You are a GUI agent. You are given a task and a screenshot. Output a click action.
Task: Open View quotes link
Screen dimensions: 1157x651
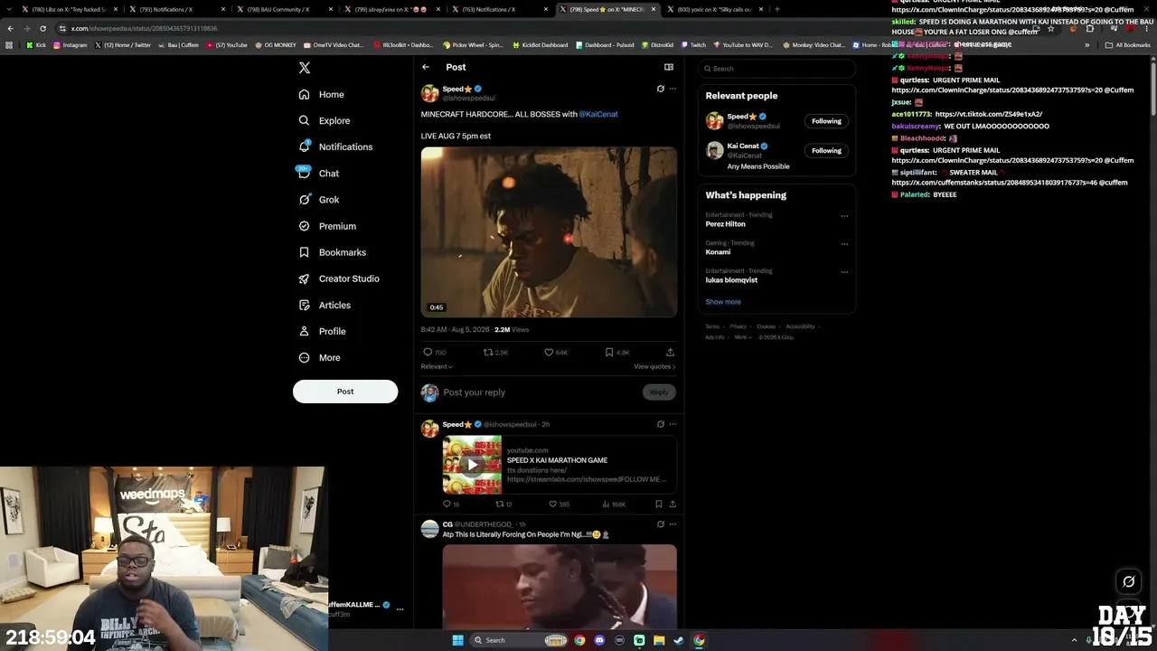655,366
